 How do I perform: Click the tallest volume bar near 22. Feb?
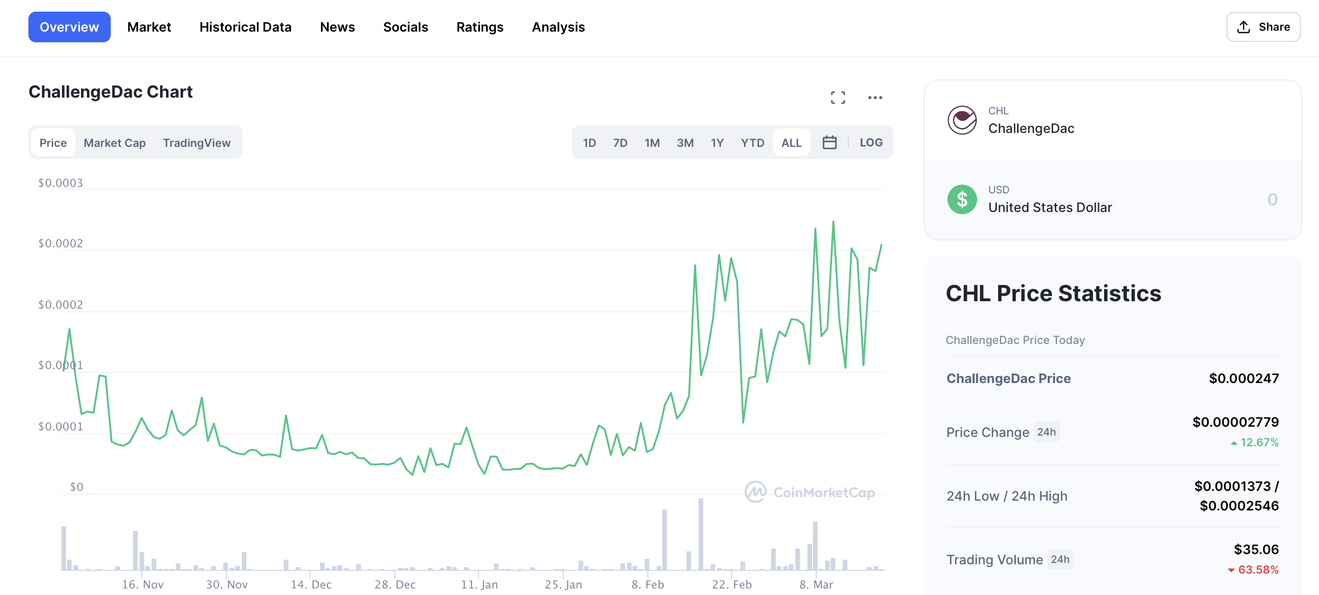(700, 534)
